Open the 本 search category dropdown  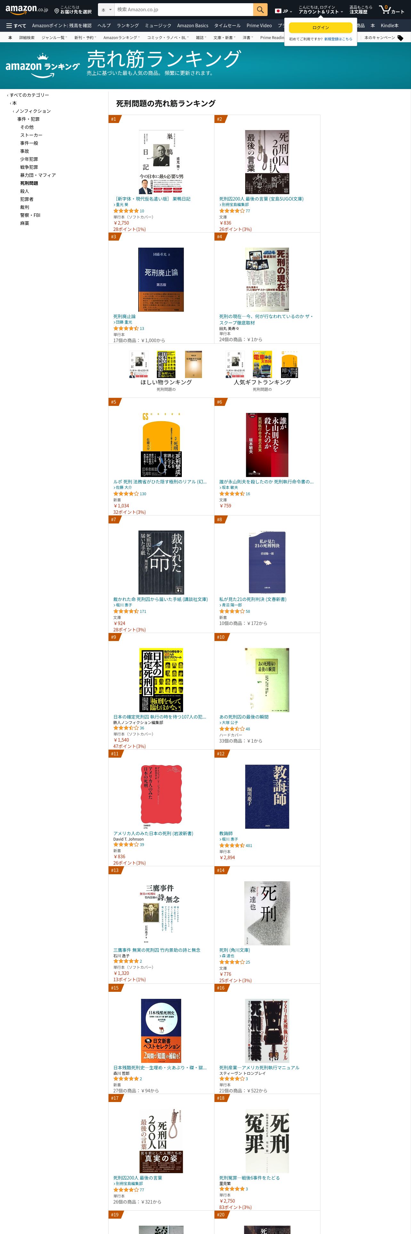[x=106, y=10]
